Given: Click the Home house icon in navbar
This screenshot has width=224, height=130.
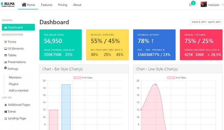Looking at the screenshot, I should [24, 5].
